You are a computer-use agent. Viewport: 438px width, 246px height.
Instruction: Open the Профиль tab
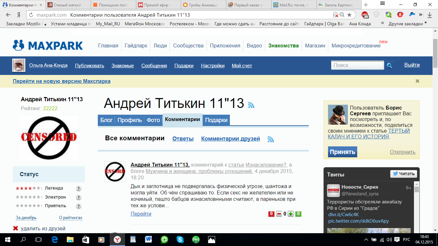click(130, 120)
